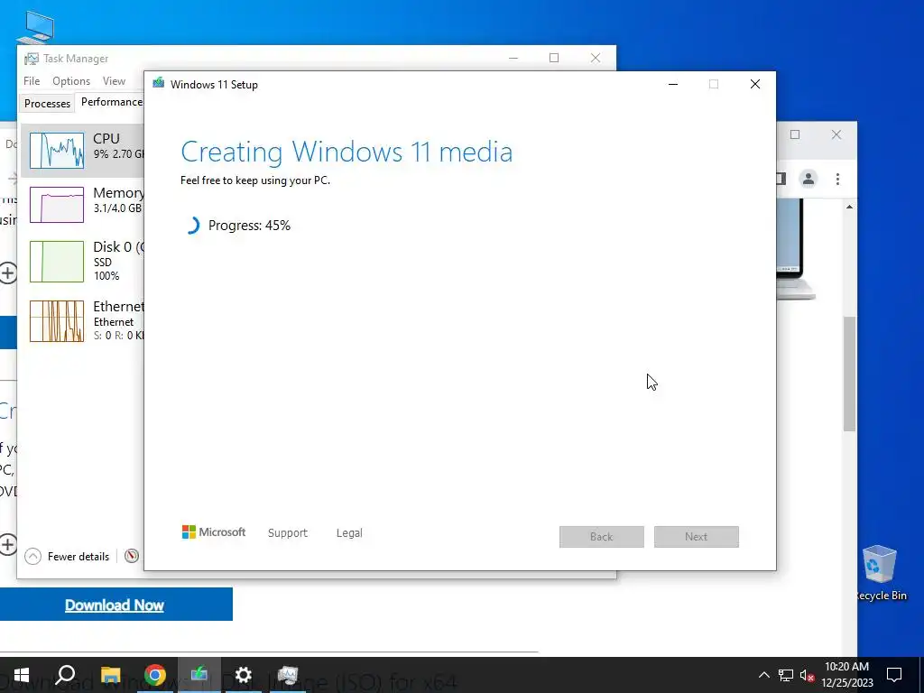Select the Memory usage graph thumbnail
The width and height of the screenshot is (924, 693).
[57, 205]
